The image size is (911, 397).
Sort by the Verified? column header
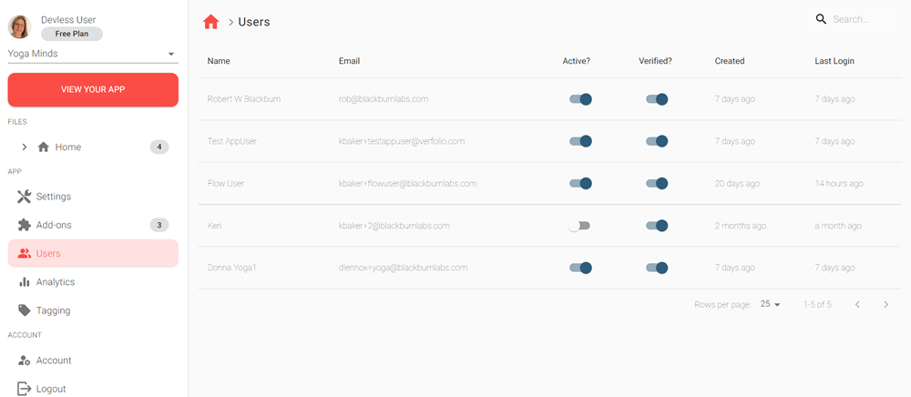(x=655, y=61)
